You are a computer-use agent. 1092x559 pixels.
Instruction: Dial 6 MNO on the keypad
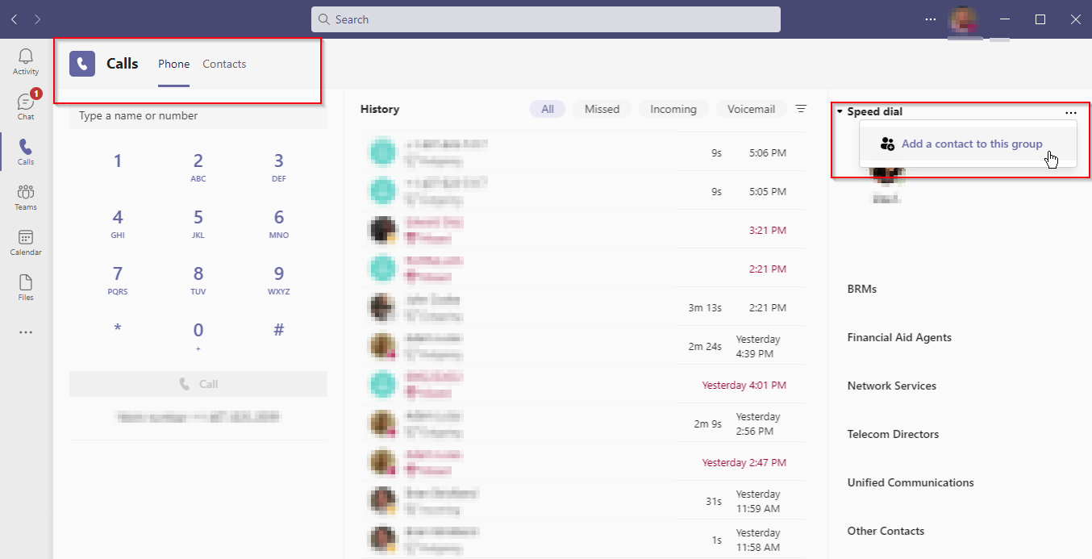(279, 223)
